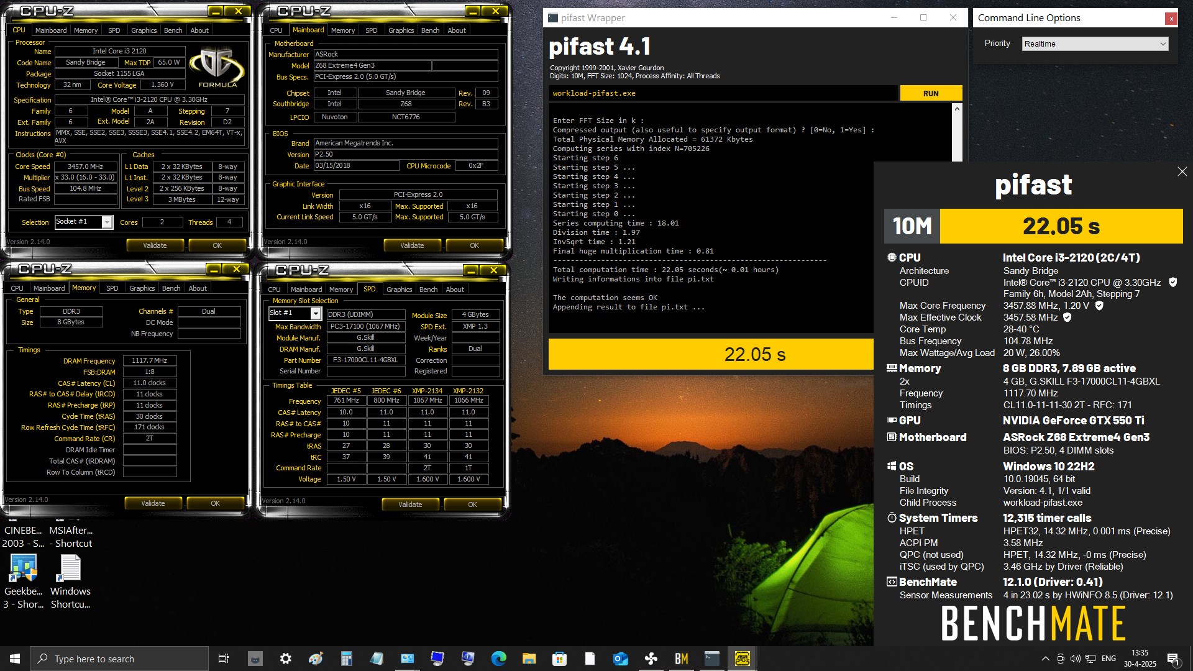The width and height of the screenshot is (1193, 671).
Task: Click the Memory section RAM icon in BenchMate panel
Action: [x=892, y=368]
